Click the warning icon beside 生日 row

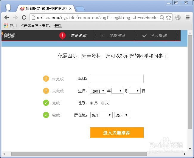46,91
